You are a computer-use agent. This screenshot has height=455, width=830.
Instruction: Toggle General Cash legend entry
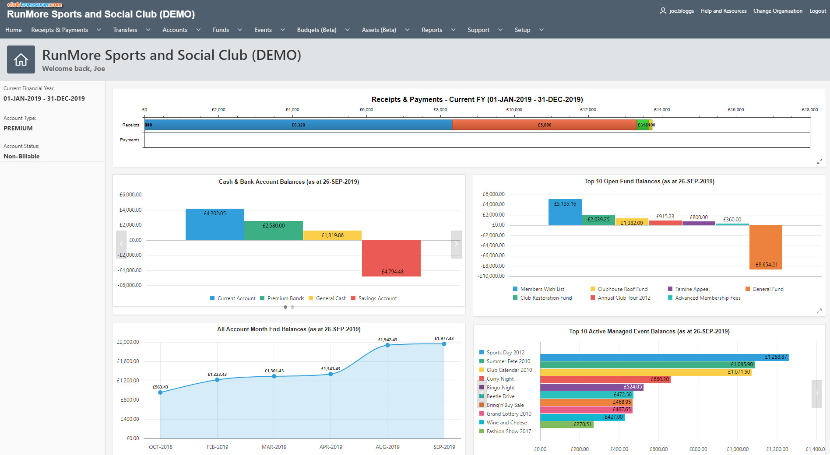(327, 298)
